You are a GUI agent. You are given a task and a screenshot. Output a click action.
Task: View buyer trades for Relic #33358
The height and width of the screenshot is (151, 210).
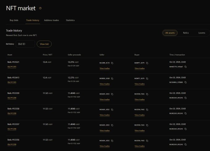click(140, 115)
